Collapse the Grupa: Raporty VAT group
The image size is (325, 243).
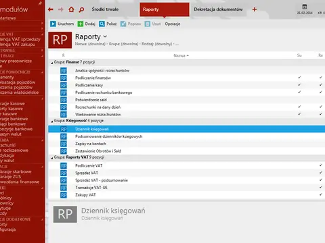[x=52, y=158]
